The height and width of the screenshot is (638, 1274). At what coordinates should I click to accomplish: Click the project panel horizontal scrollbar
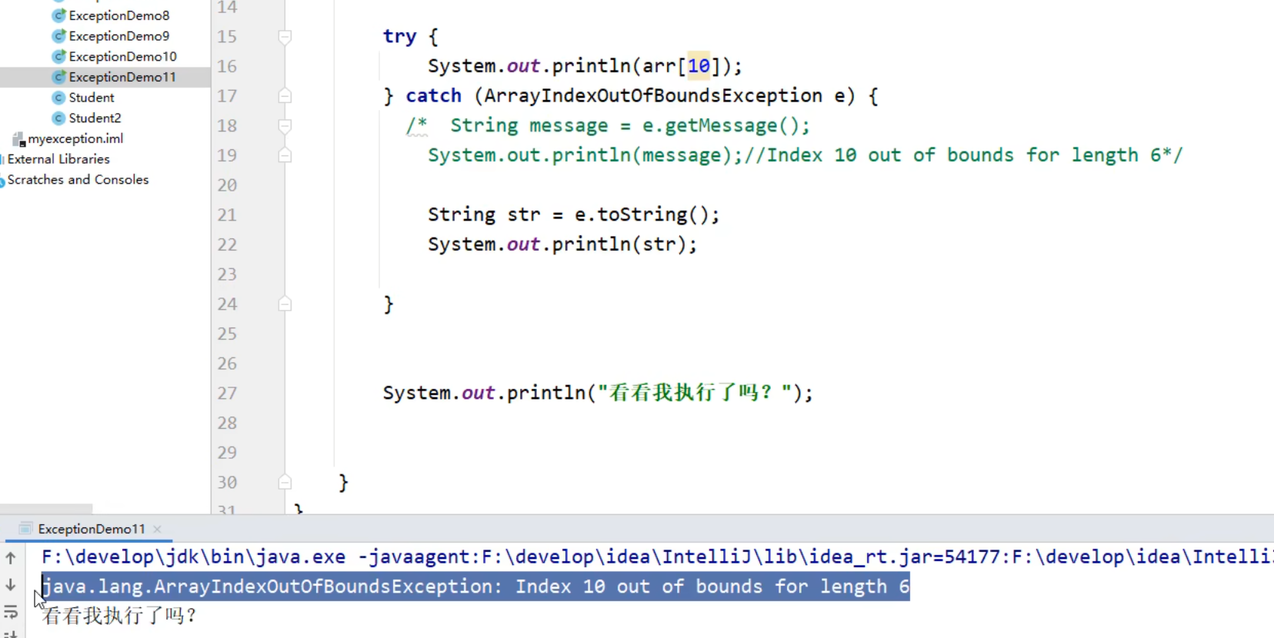click(x=46, y=509)
